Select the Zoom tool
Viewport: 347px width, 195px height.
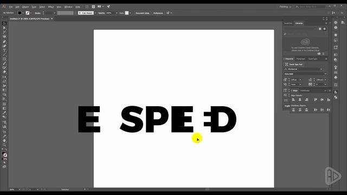click(4, 145)
